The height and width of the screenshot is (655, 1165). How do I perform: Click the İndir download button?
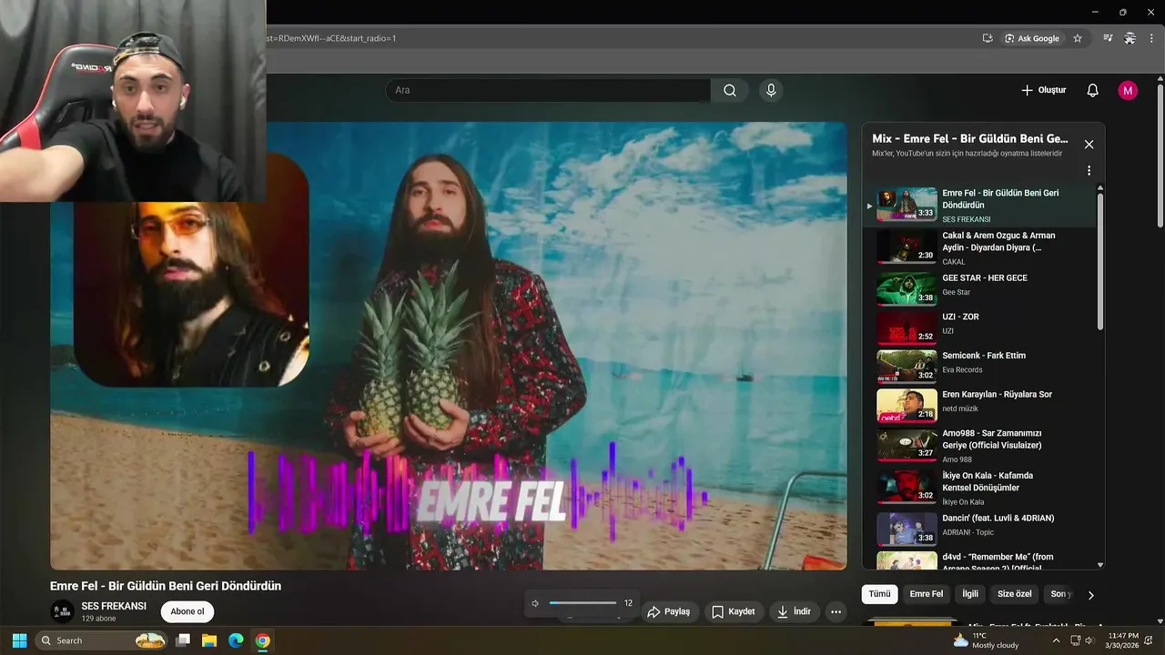pyautogui.click(x=794, y=611)
